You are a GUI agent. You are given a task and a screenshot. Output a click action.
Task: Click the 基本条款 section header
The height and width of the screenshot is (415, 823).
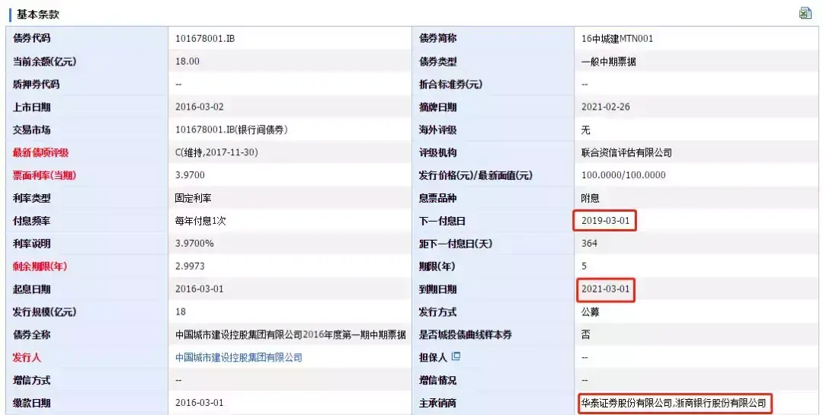coord(38,14)
